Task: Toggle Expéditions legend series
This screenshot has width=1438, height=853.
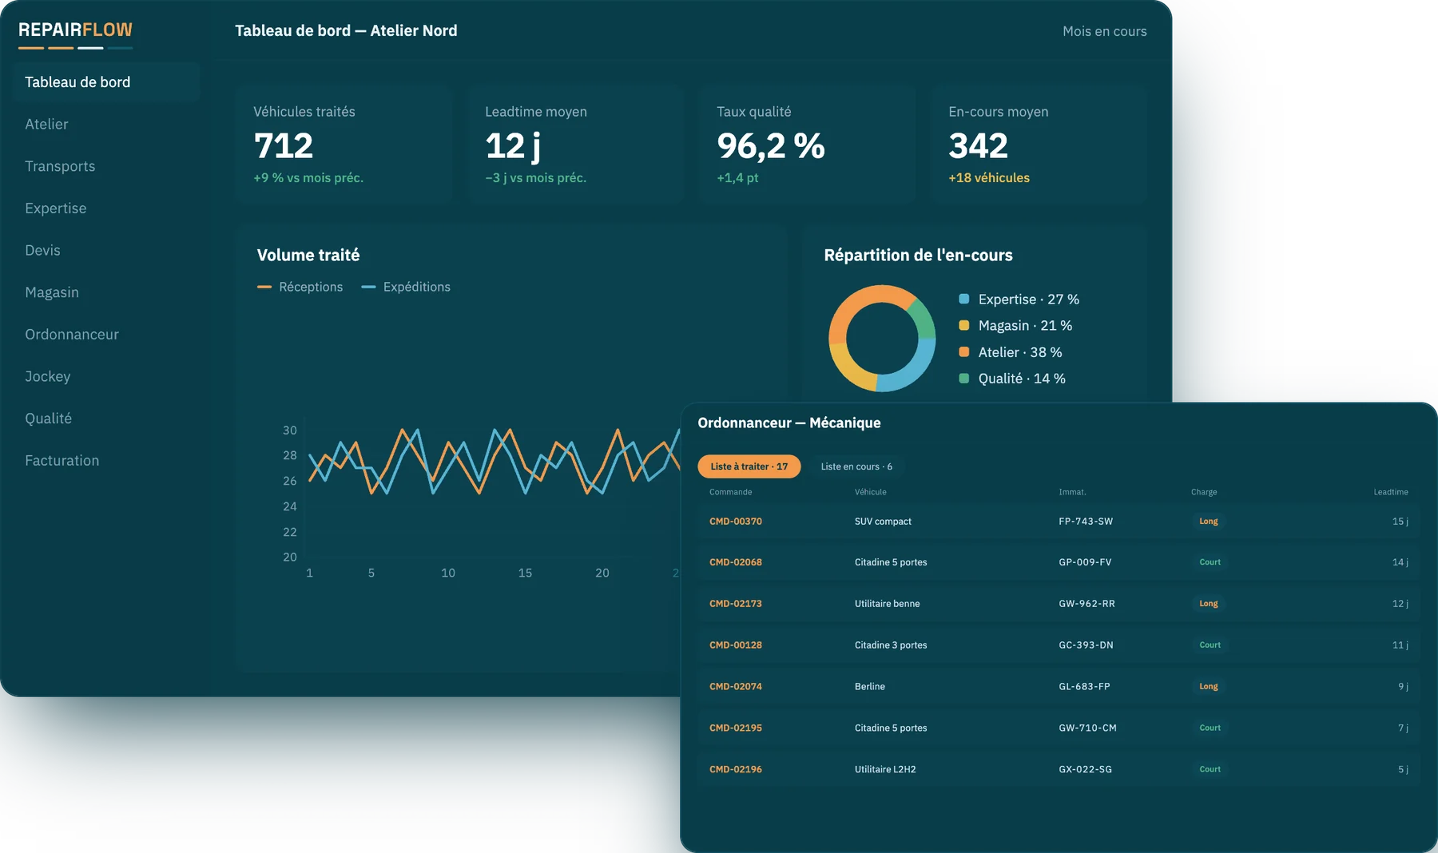Action: coord(406,287)
